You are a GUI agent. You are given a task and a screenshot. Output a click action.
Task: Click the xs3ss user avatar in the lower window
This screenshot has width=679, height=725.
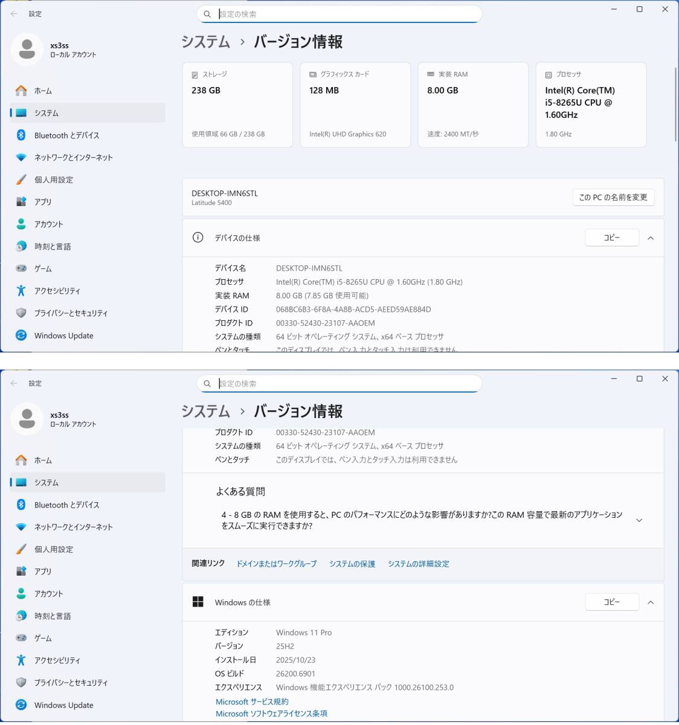27,419
